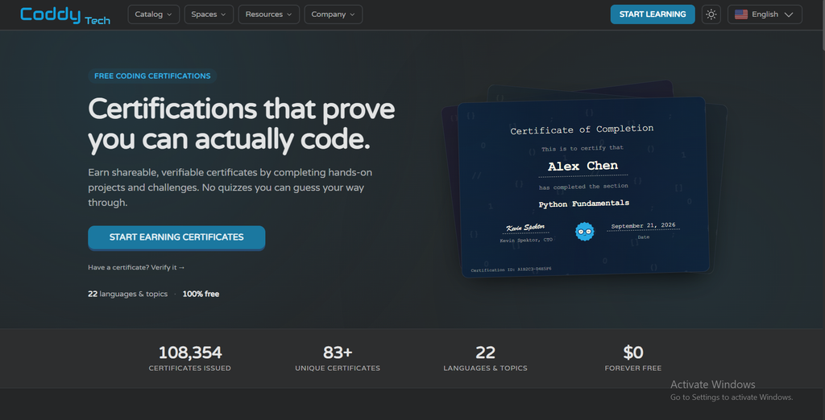The width and height of the screenshot is (825, 420).
Task: Click the US flag icon
Action: pos(741,14)
